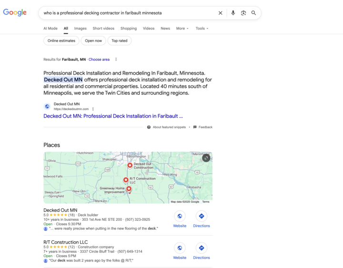Click phone number (507) 649-1314
Screen dimensions: 343x268
[x=130, y=251]
